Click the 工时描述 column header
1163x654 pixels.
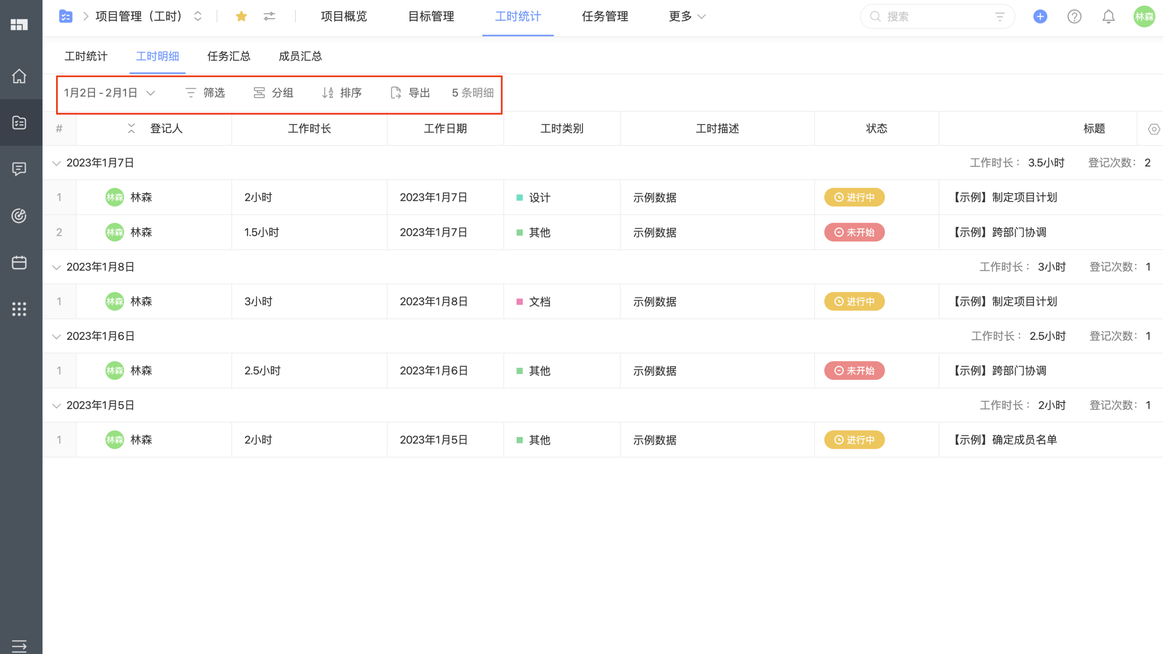[x=718, y=128]
